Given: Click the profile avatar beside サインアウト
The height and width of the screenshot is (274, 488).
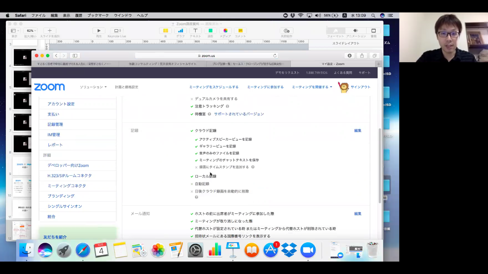Looking at the screenshot, I should tap(343, 87).
